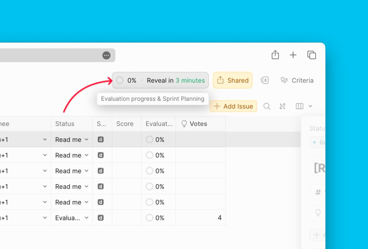Viewport: 368px width, 249px height.
Task: Click the 'd' badge in first row
Action: point(101,140)
